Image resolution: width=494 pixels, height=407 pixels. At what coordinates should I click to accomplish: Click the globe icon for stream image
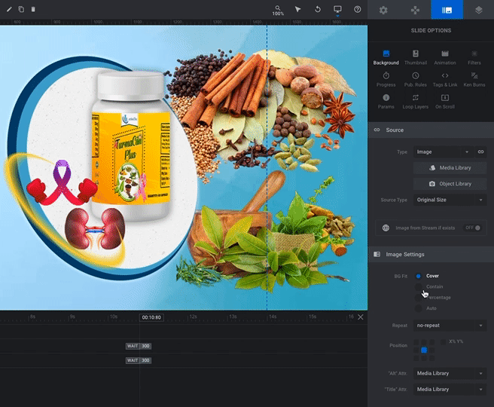coord(386,228)
